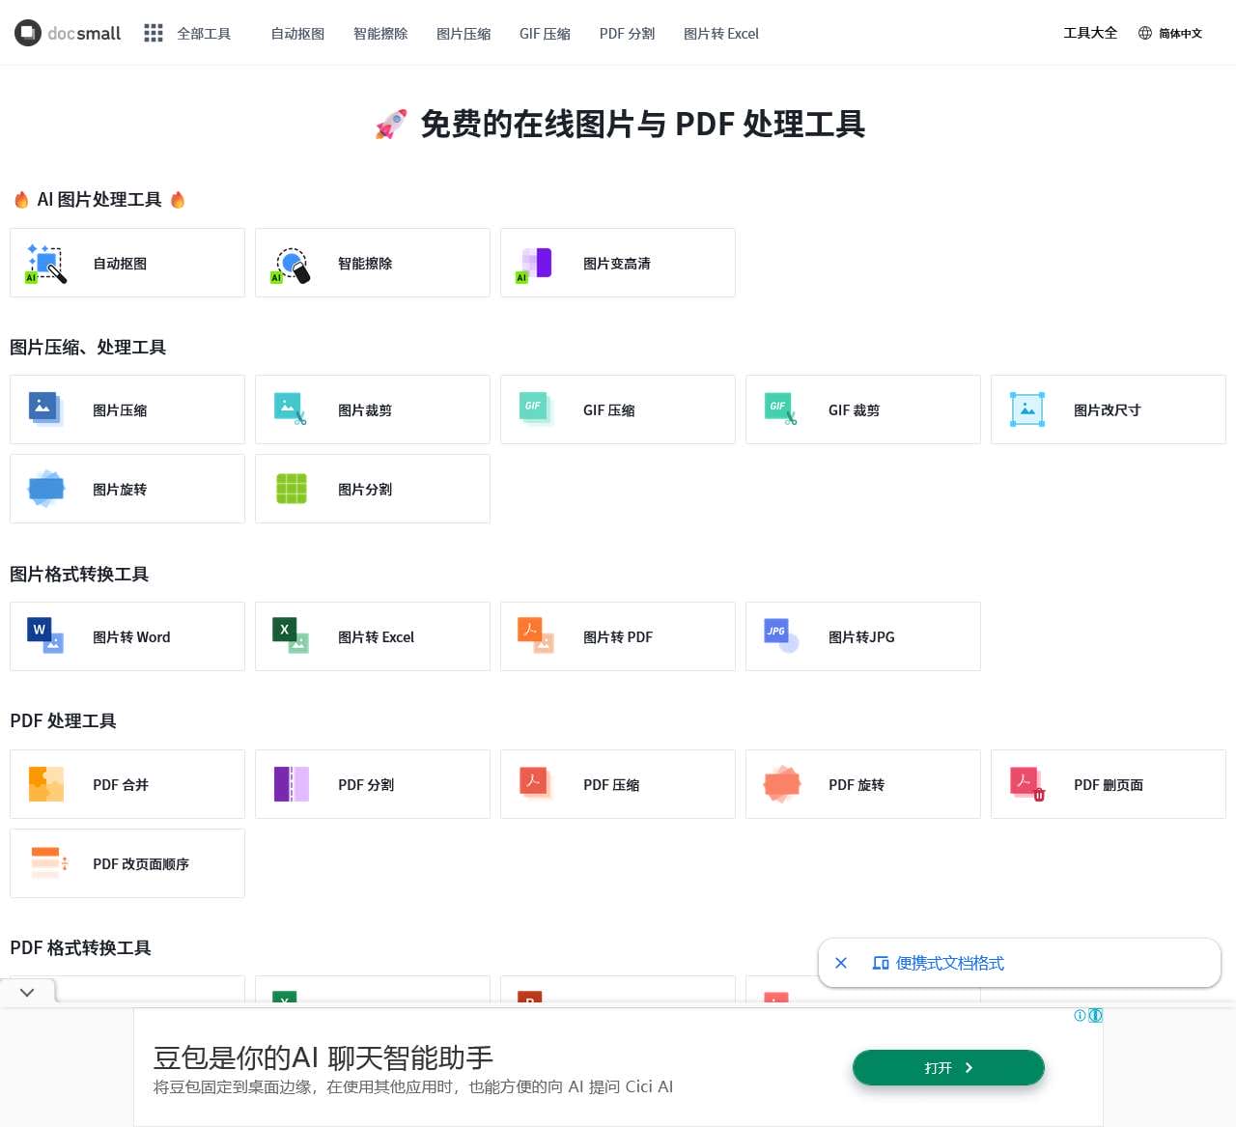Click the docsmall logo
1236x1127 pixels.
(x=68, y=33)
